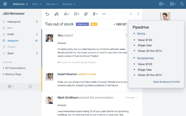Click the search magnifier icon

pyautogui.click(x=182, y=4)
